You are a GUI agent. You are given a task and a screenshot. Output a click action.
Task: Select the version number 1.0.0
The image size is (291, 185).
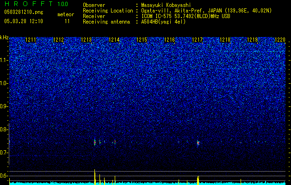click(x=62, y=4)
